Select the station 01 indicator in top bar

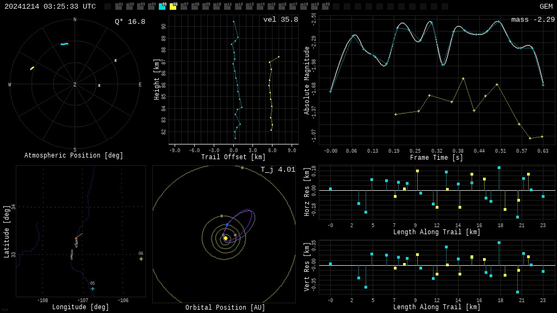(x=119, y=7)
